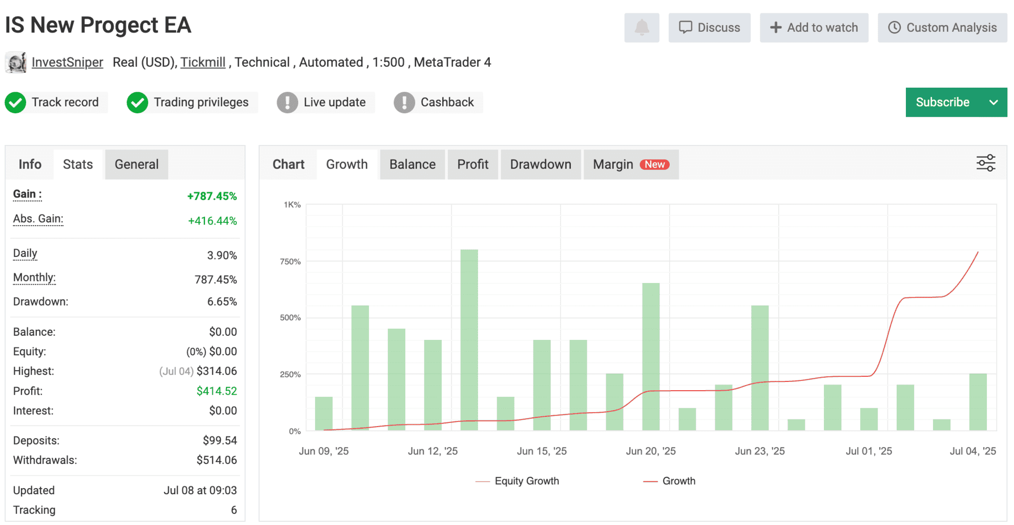Click the Add to watch button
Image resolution: width=1014 pixels, height=525 pixels.
click(x=814, y=28)
